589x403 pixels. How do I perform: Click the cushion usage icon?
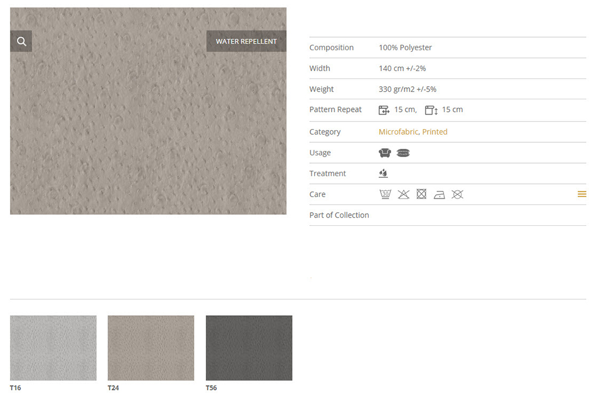(x=403, y=153)
